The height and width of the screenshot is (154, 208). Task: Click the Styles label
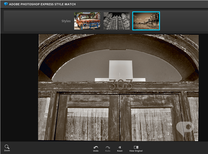click(66, 21)
